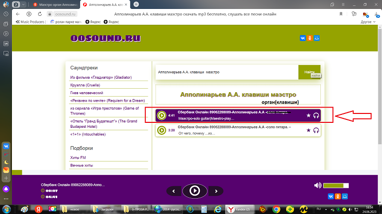Open the Gladiator soundtrack link
Viewport: 382px width, 214px height.
click(101, 77)
